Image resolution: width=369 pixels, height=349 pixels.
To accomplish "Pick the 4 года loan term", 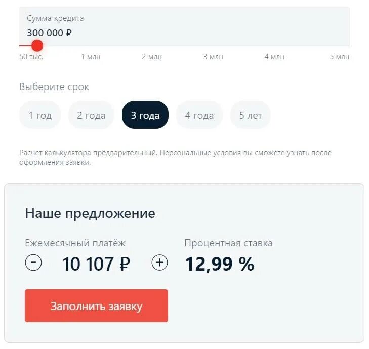I will [199, 115].
